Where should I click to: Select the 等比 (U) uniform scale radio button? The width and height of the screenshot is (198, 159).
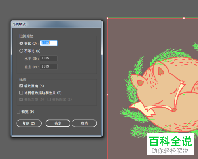[x=21, y=43]
